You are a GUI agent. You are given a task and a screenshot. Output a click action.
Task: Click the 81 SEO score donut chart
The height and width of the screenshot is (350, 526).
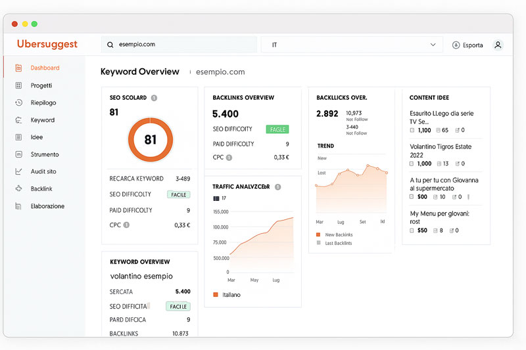pos(151,140)
